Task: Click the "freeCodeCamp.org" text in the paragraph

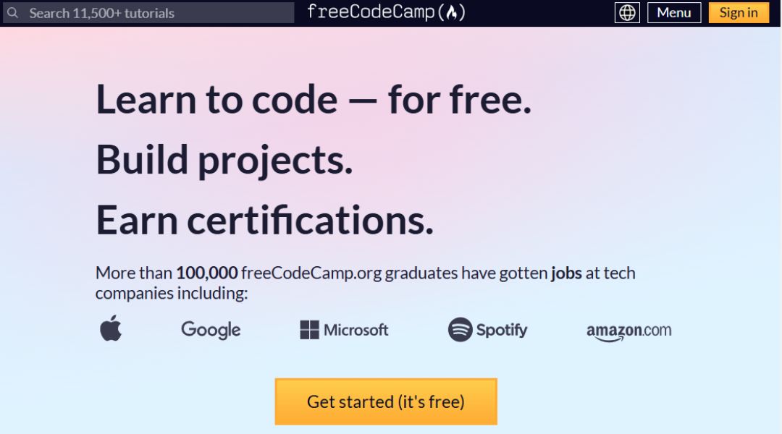Action: (x=311, y=273)
